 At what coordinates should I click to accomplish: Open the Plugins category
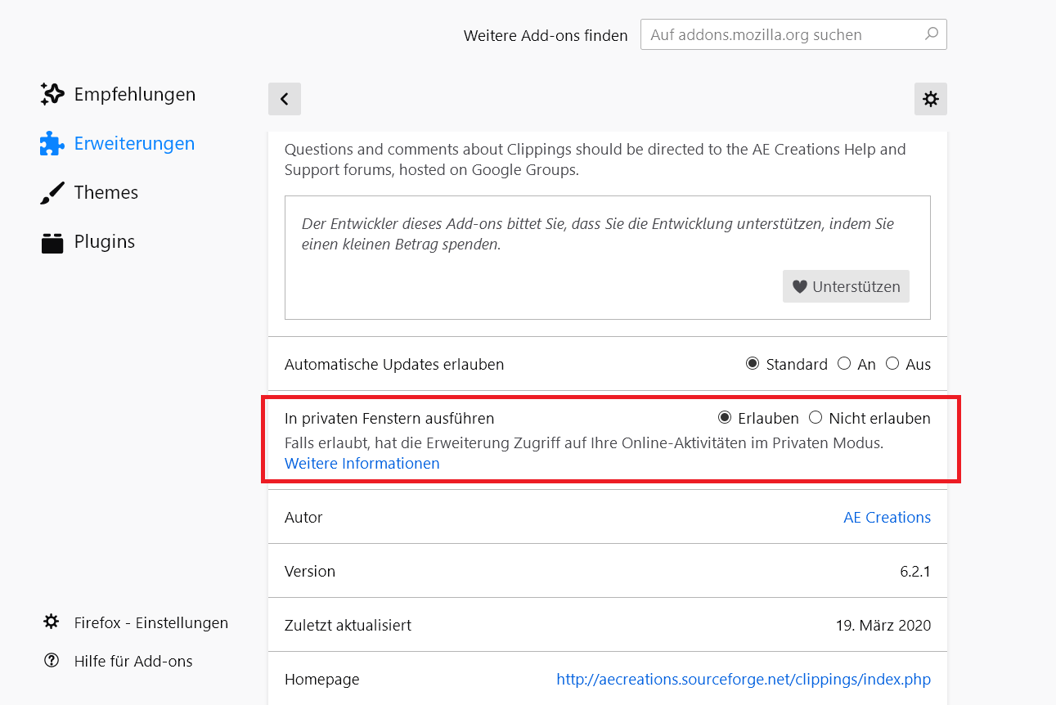pos(104,242)
